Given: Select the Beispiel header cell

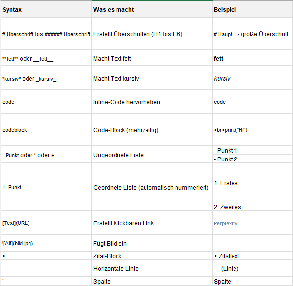Looking at the screenshot, I should [x=253, y=9].
